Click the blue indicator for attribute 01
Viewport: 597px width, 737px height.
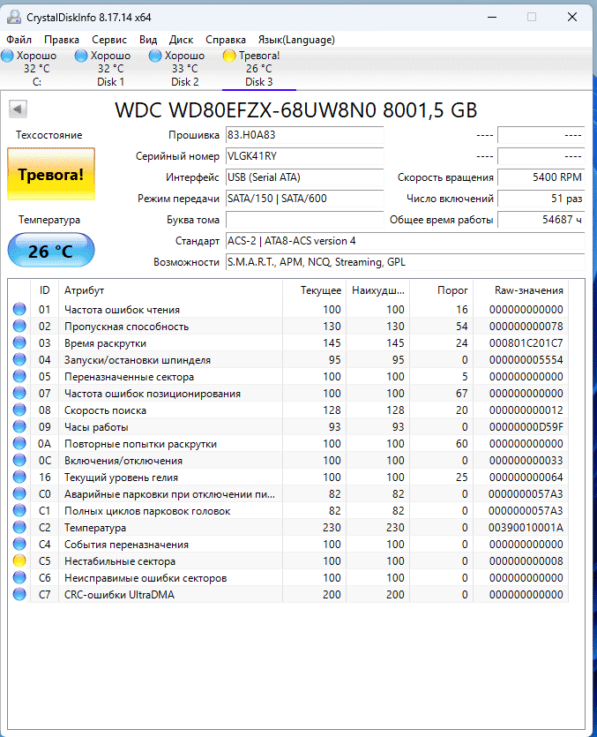point(19,310)
